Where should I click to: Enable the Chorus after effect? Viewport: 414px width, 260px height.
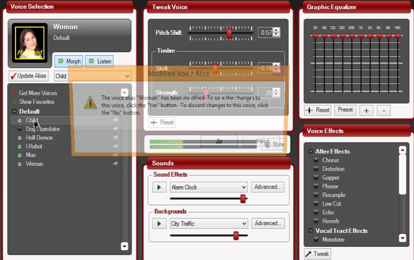(316, 160)
